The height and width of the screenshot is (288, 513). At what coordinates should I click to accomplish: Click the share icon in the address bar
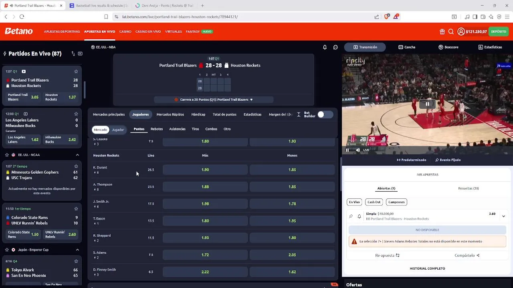pos(377,17)
